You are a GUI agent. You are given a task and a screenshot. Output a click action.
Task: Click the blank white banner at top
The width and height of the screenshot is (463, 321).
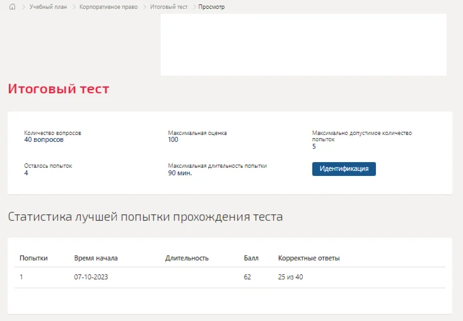[303, 44]
